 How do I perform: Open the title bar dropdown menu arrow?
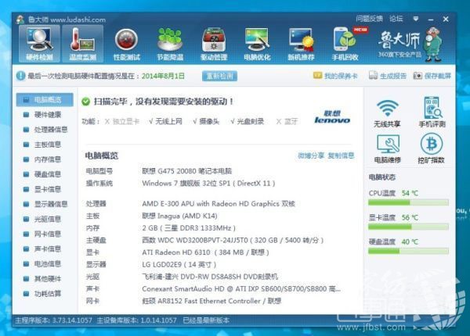[416, 19]
